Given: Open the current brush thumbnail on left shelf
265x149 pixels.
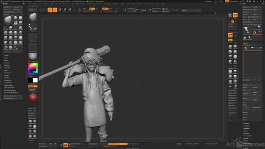Looking at the screenshot, I should coord(33,17).
